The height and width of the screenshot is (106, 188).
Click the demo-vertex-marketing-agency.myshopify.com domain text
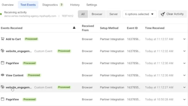click(x=30, y=16)
